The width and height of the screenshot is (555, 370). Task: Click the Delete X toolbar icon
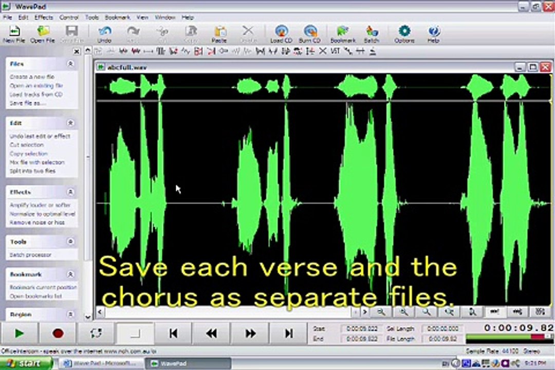point(248,34)
